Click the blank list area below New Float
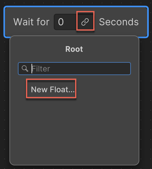 tap(74, 130)
